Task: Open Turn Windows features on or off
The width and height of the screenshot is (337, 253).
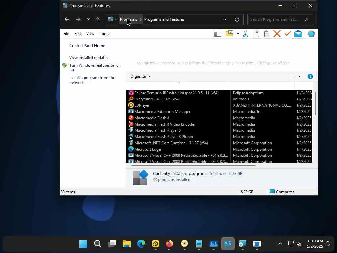Action: tap(94, 68)
